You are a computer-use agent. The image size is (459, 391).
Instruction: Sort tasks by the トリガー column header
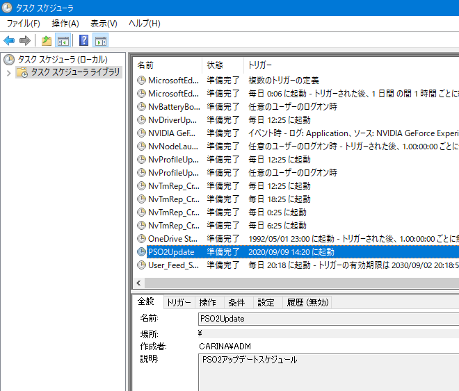pos(351,65)
